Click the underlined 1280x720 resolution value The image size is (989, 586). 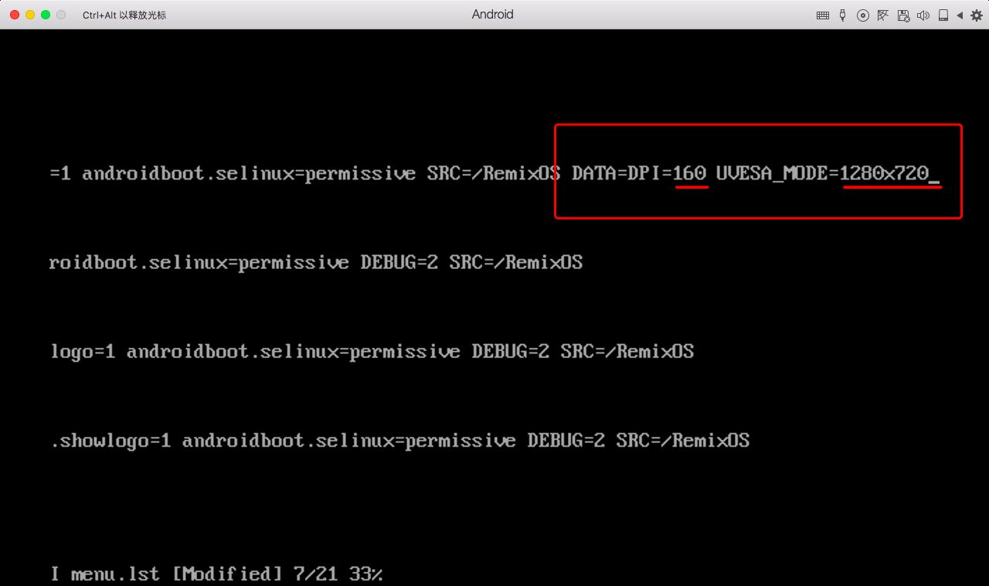coord(884,173)
